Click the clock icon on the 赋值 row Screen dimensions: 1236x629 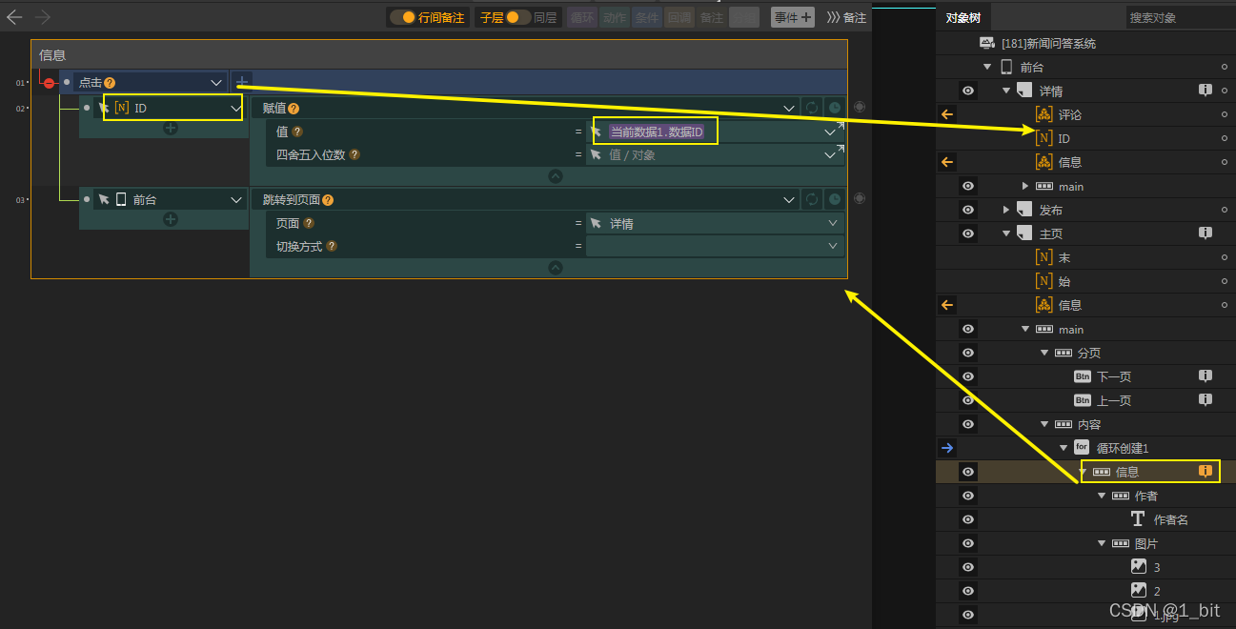tap(835, 109)
